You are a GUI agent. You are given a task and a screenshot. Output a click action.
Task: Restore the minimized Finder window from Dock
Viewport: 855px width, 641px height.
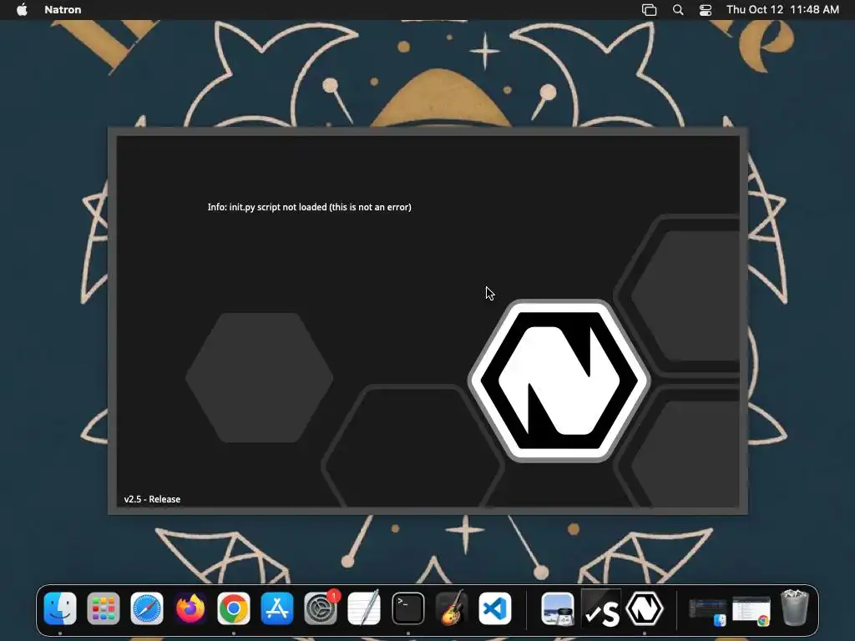[708, 611]
